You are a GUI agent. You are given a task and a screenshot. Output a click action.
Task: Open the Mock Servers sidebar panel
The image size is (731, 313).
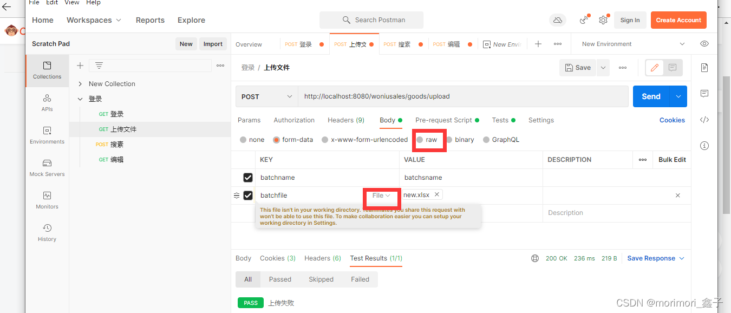(x=47, y=168)
